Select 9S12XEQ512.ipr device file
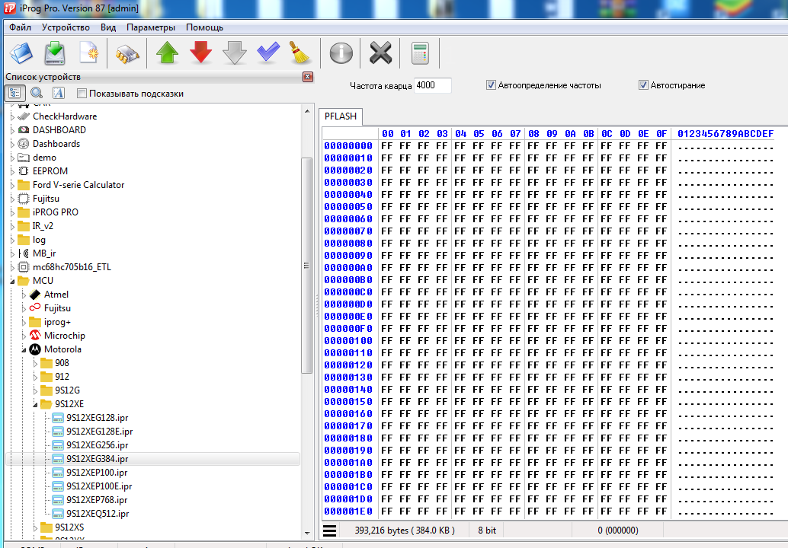The image size is (788, 548). [98, 514]
